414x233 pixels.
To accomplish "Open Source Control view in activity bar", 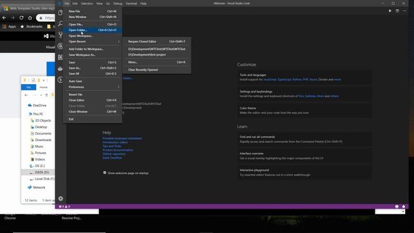I will pyautogui.click(x=60, y=34).
